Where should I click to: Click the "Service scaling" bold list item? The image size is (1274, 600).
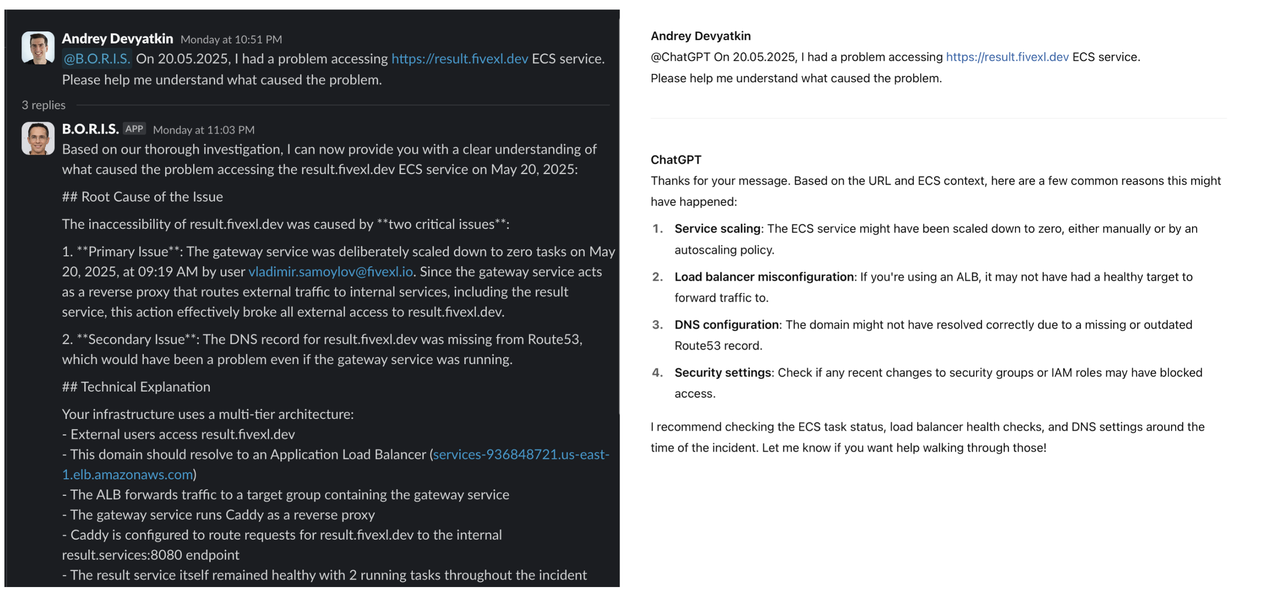[717, 229]
